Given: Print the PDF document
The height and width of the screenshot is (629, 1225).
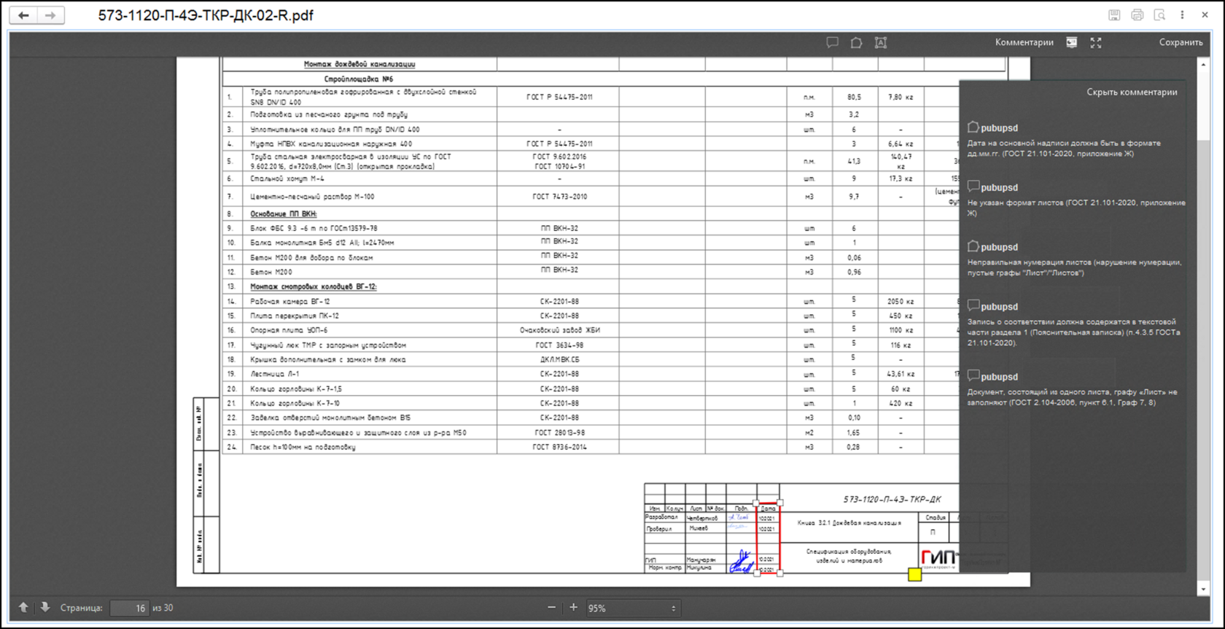Looking at the screenshot, I should point(1137,15).
